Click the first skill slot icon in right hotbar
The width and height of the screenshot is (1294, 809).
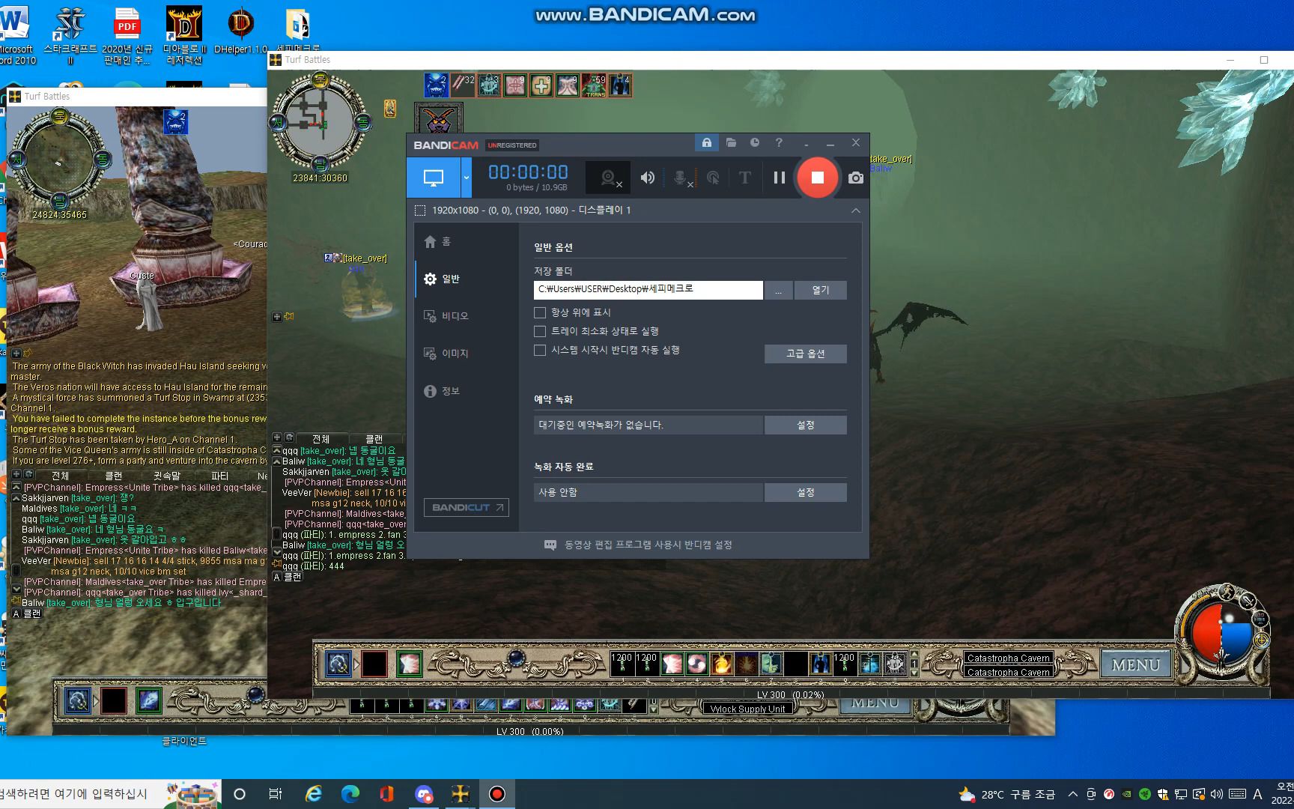tap(338, 664)
